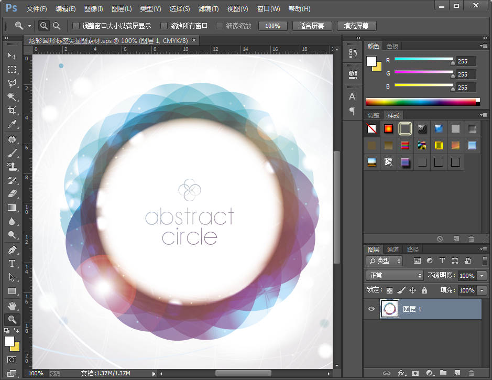Expand the collapsed toolbox arrows
Screen dimensions: 492x380
(x=6, y=38)
